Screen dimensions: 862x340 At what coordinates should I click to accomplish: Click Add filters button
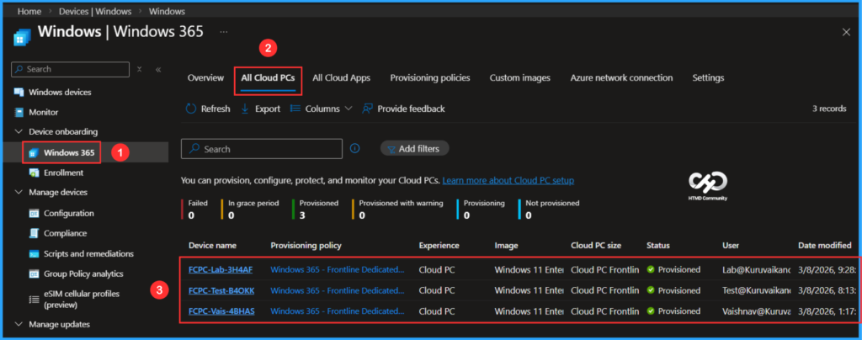(x=414, y=148)
